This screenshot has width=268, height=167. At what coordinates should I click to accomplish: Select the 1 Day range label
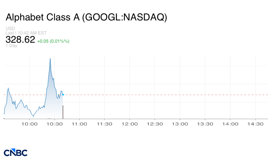tap(12, 46)
